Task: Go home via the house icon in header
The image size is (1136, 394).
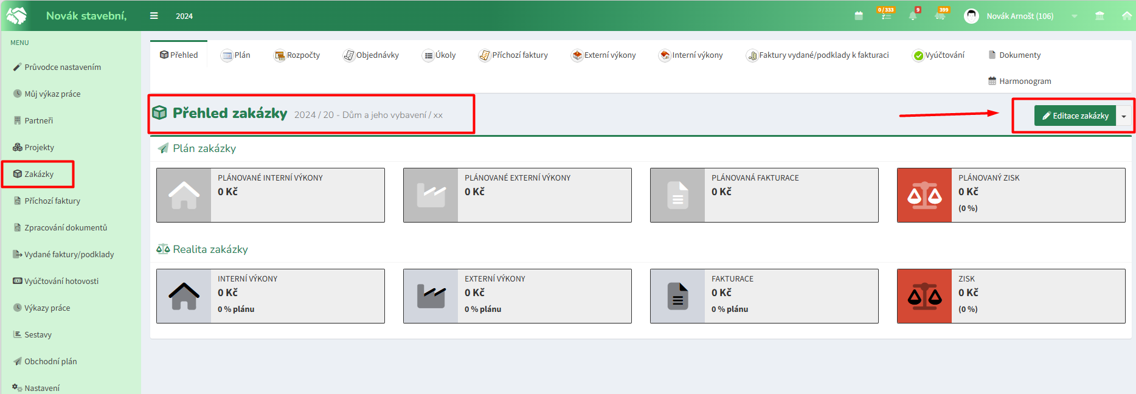Action: coord(1127,16)
